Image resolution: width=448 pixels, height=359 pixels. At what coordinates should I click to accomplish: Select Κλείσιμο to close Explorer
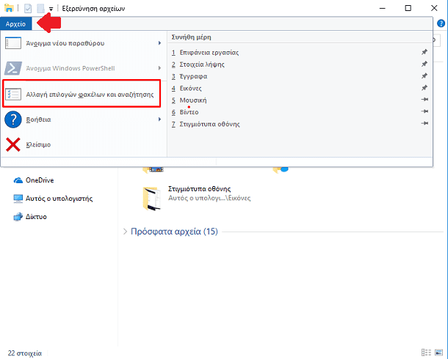[83, 144]
